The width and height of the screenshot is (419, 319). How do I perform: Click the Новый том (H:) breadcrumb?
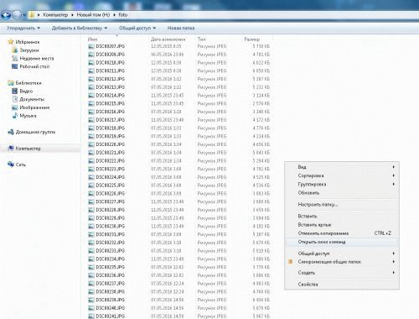click(x=93, y=15)
